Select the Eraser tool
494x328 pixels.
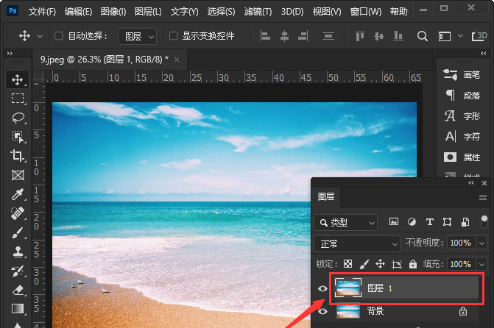[x=18, y=290]
